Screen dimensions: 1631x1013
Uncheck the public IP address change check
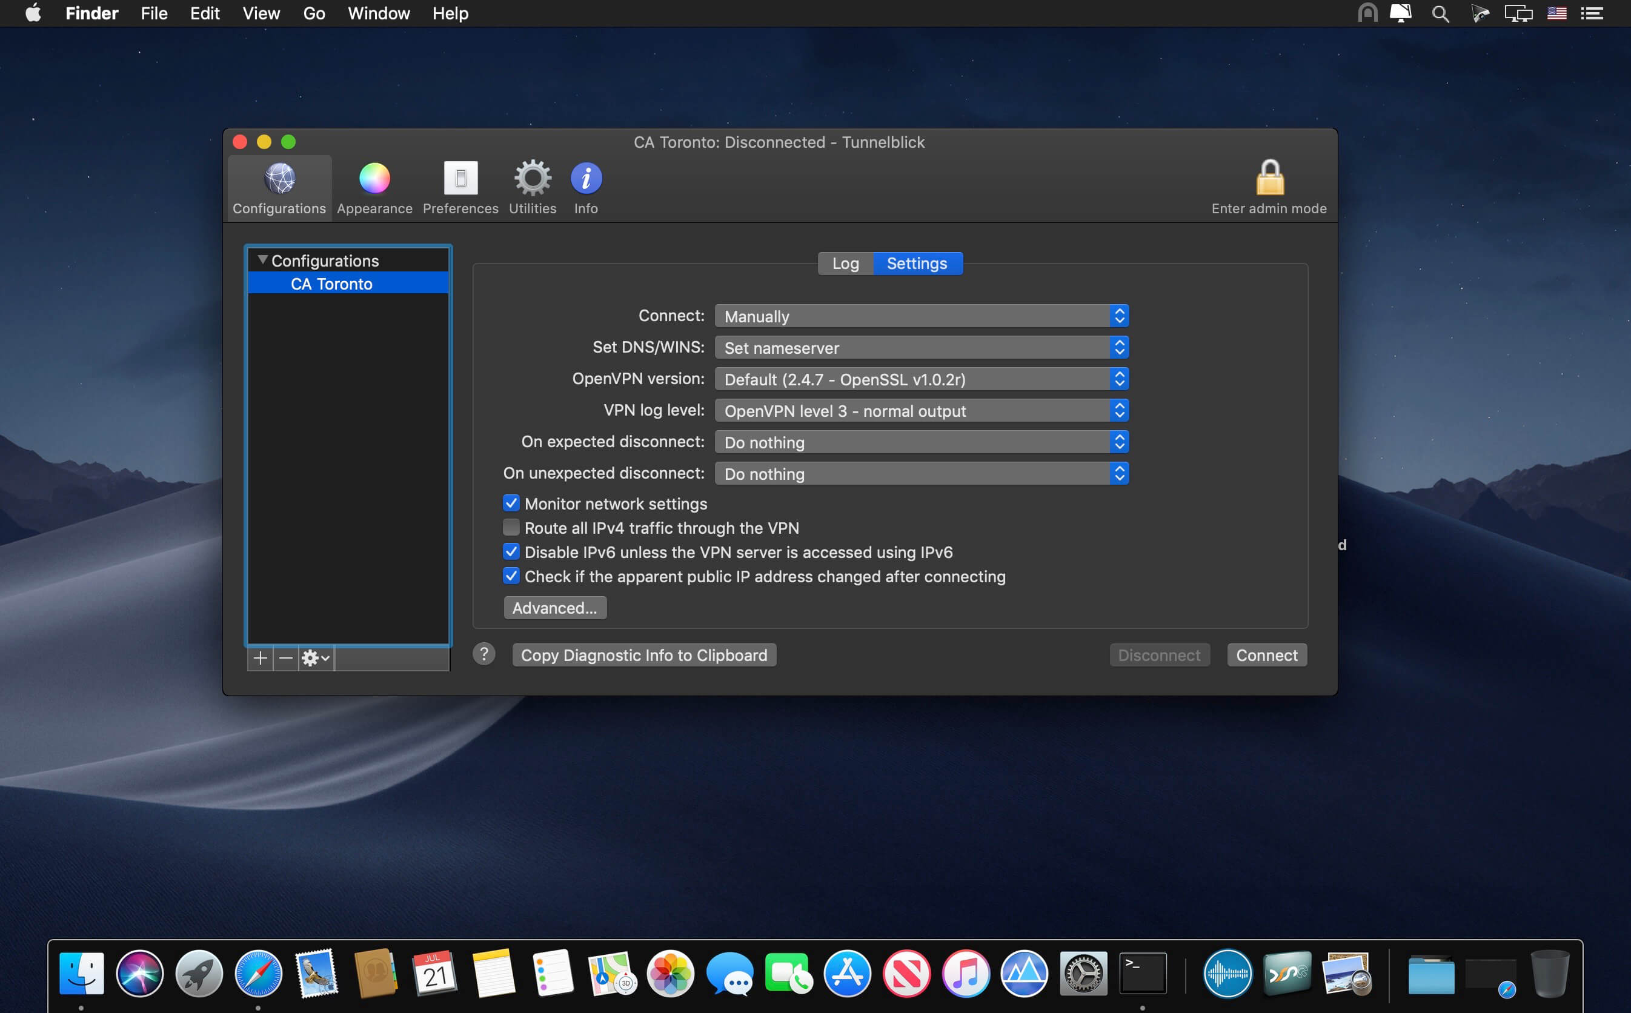pyautogui.click(x=511, y=576)
